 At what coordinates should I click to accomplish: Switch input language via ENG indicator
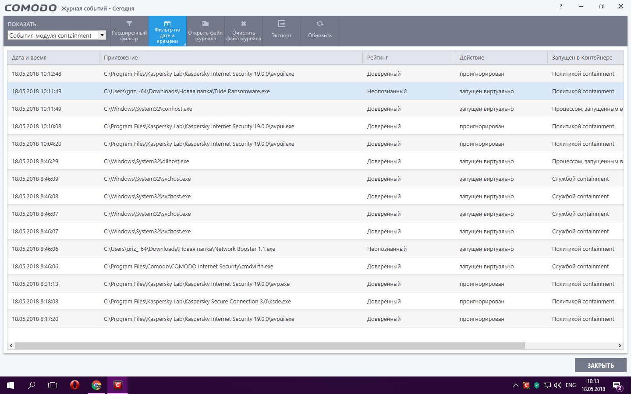571,385
